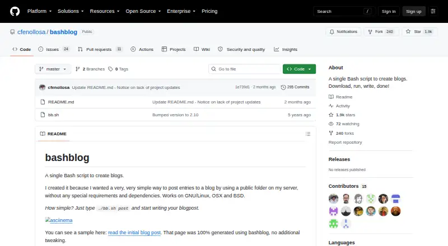The image size is (448, 246).
Task: Open the first contributor avatar
Action: 333,198
